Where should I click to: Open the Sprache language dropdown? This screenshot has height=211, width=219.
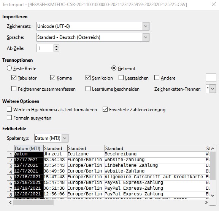pyautogui.click(x=146, y=37)
